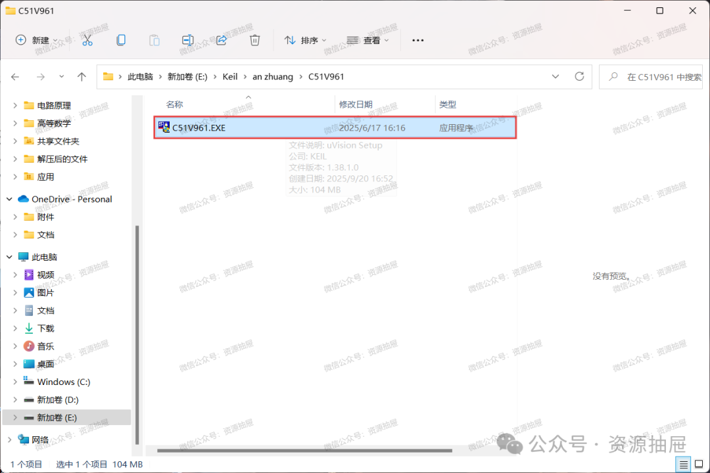Click the Share icon in toolbar
The width and height of the screenshot is (710, 473).
tap(222, 40)
